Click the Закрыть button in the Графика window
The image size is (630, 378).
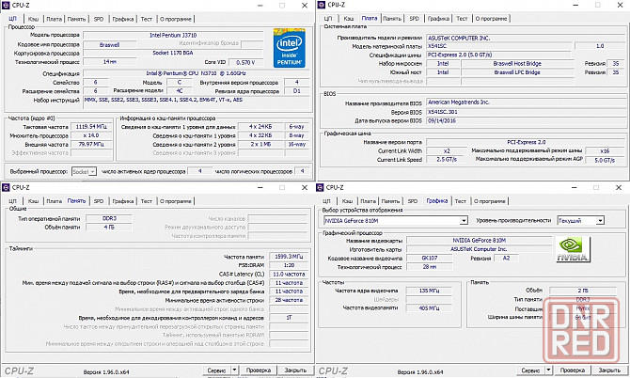609,370
